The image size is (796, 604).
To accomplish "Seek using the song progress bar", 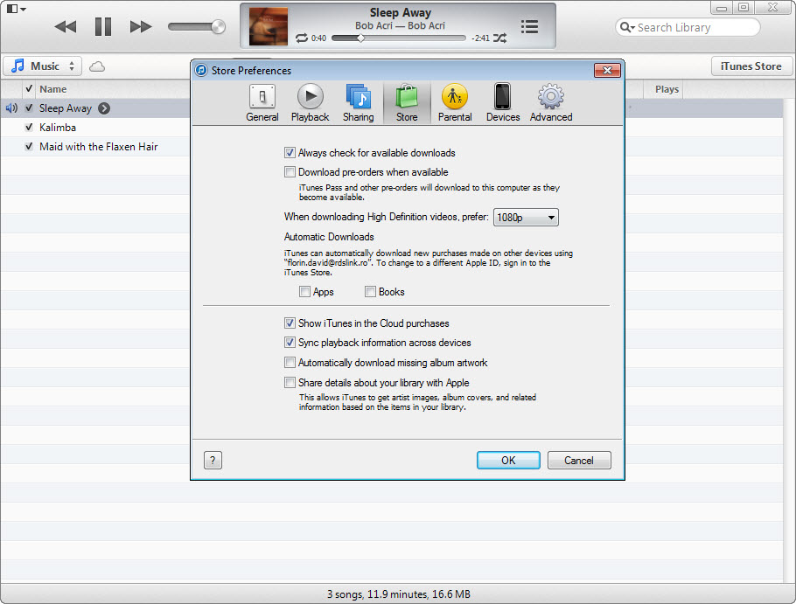I will 399,38.
